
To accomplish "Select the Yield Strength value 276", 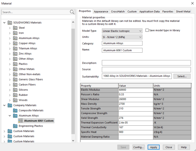I will pyautogui.click(x=136, y=118).
